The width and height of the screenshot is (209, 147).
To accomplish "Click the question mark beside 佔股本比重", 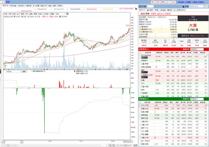I will pyautogui.click(x=155, y=34).
